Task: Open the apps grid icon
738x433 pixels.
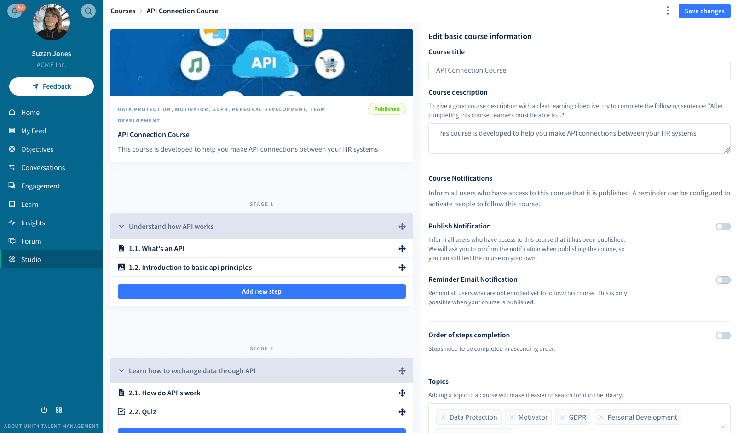Action: 59,410
